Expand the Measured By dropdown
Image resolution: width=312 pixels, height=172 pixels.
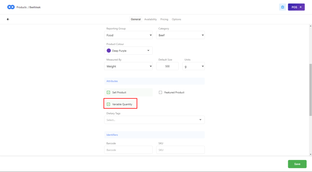coord(129,66)
